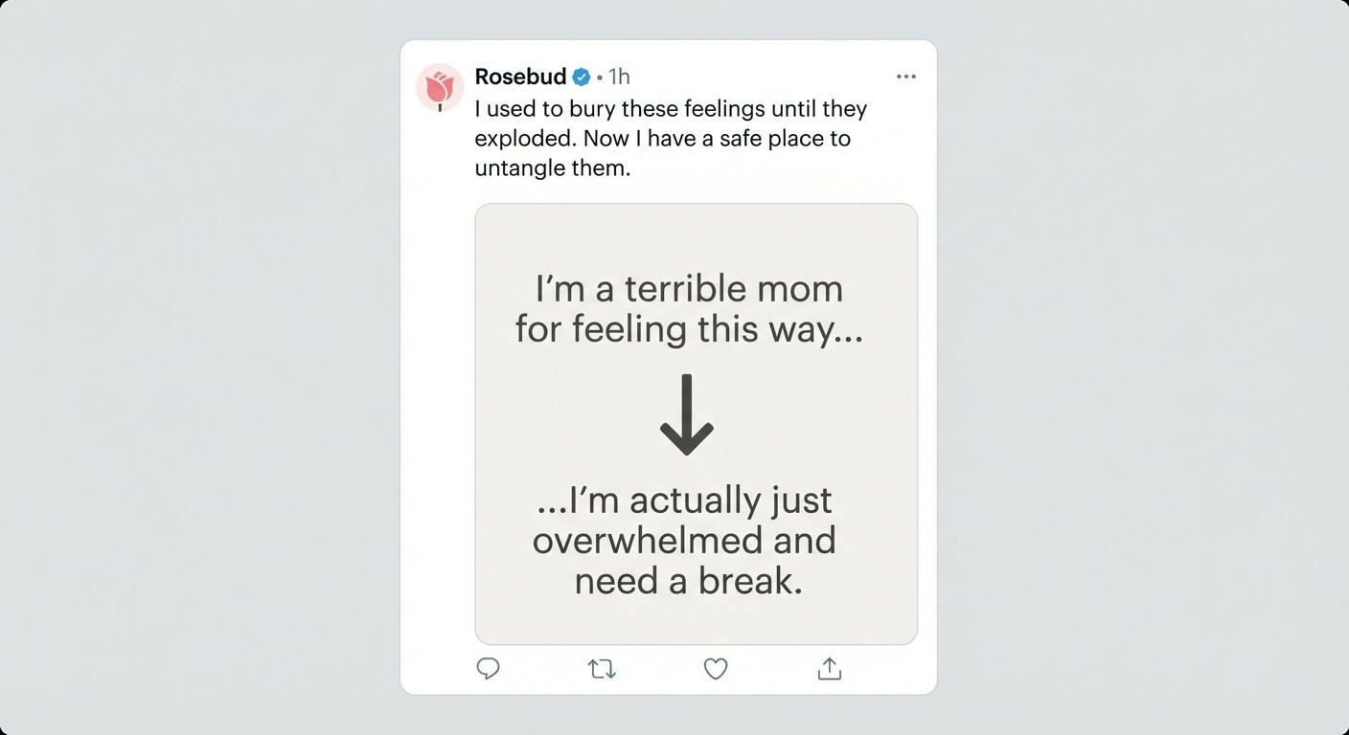The width and height of the screenshot is (1349, 735).
Task: Click the "overwhelmed and" line in image
Action: (684, 541)
